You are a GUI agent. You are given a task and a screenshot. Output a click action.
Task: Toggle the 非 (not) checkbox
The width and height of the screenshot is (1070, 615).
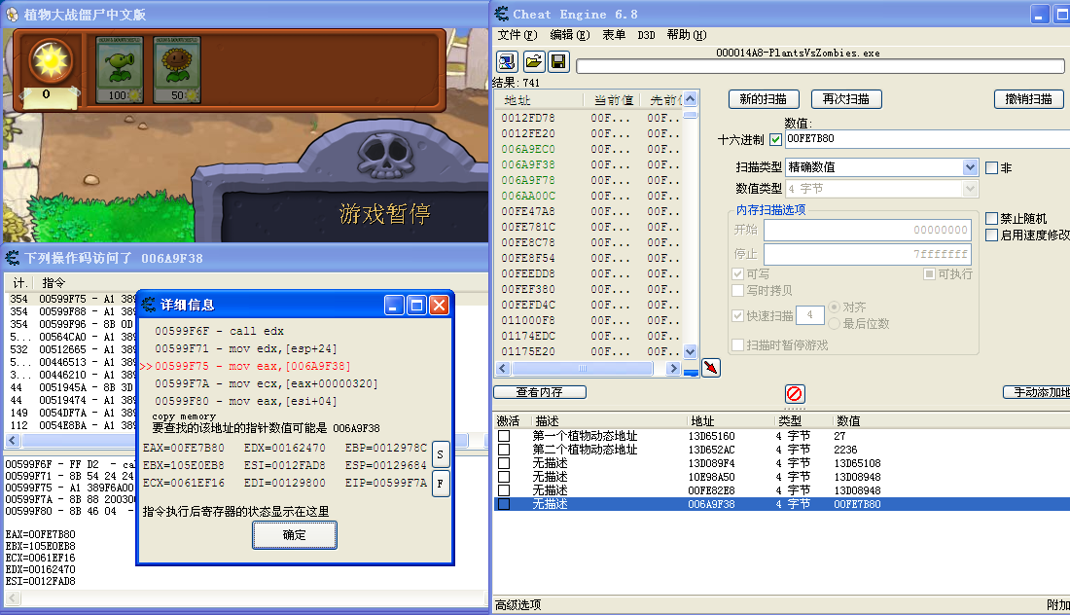[x=991, y=168]
